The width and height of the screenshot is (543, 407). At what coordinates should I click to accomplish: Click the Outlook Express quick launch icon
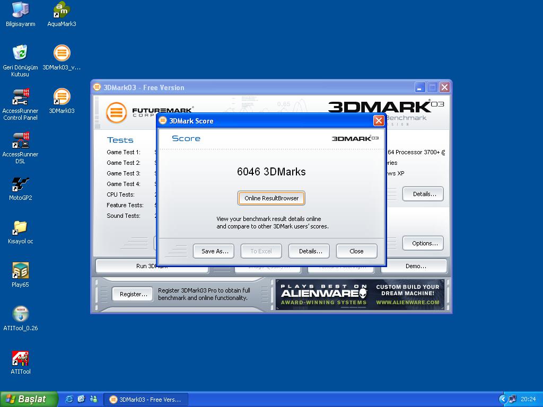(x=81, y=399)
